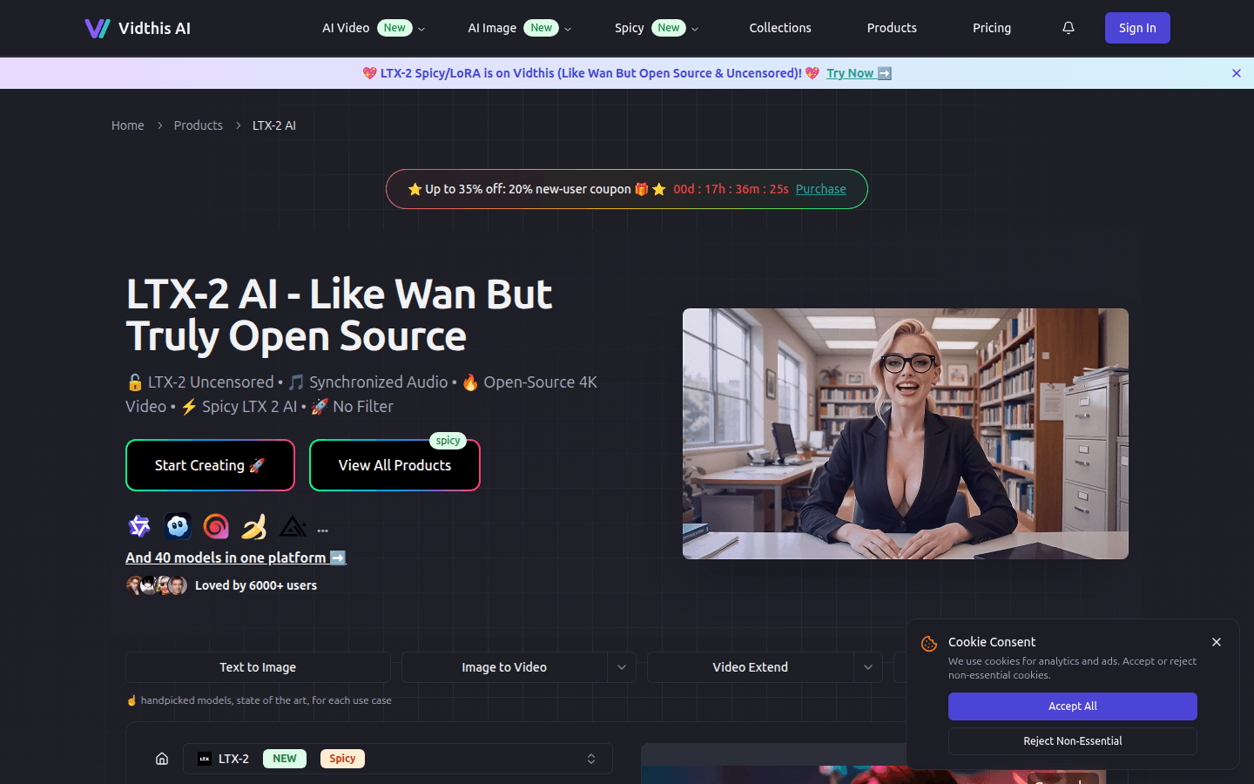The width and height of the screenshot is (1254, 784).
Task: Expand the AI Image menu
Action: pos(520,28)
